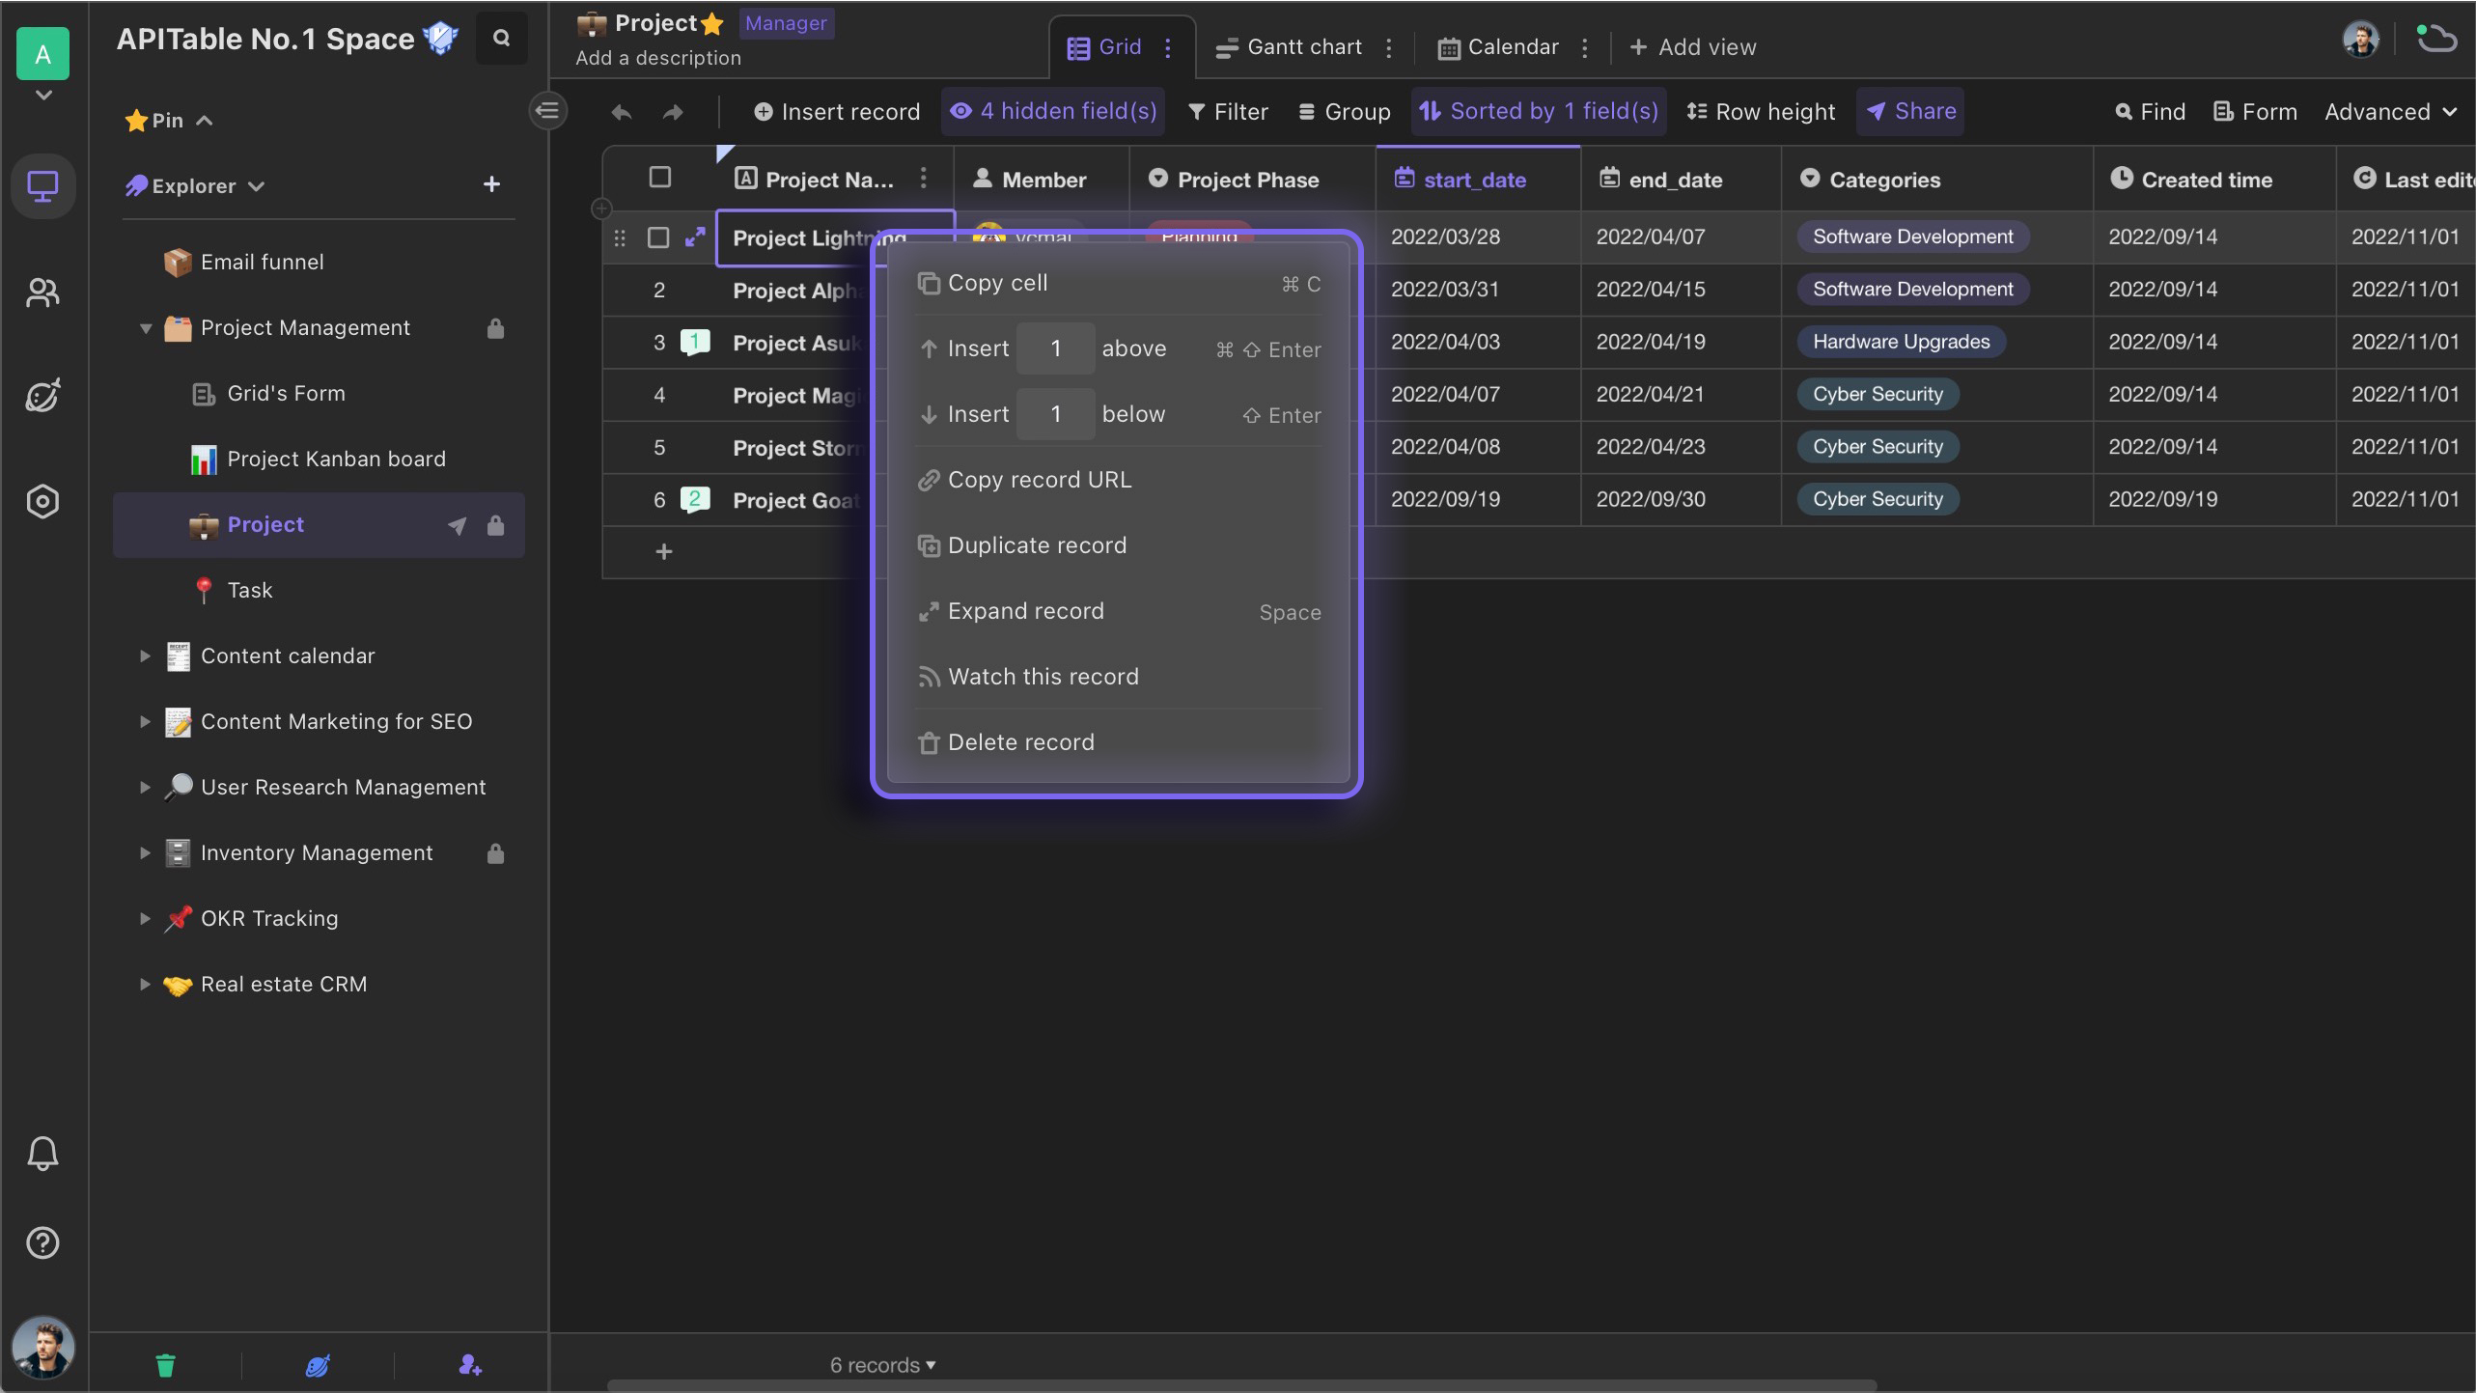Viewport: 2476px width, 1393px height.
Task: Click the user avatar at top right
Action: (2361, 40)
